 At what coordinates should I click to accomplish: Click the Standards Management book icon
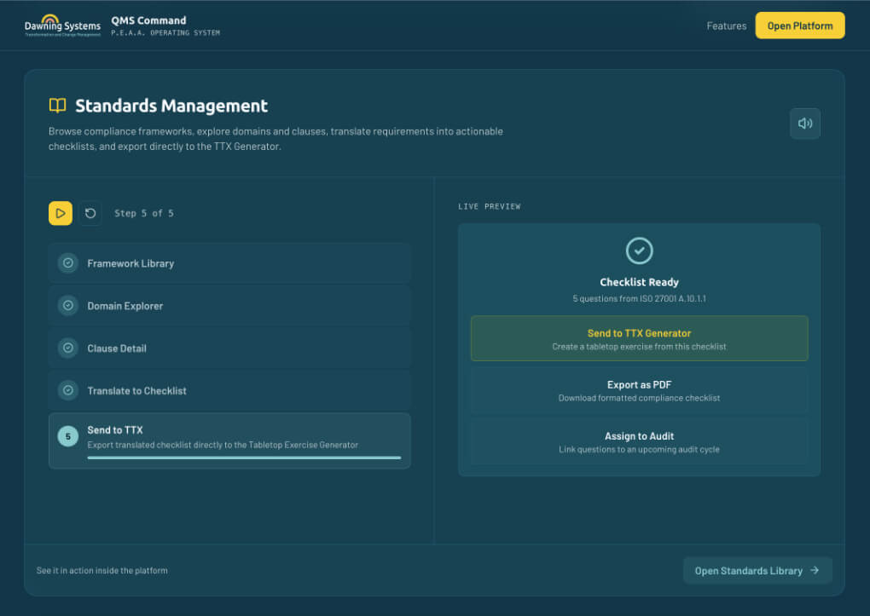click(57, 106)
